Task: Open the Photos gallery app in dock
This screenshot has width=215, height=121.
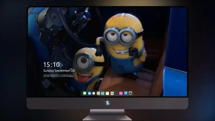Action: pos(112,93)
